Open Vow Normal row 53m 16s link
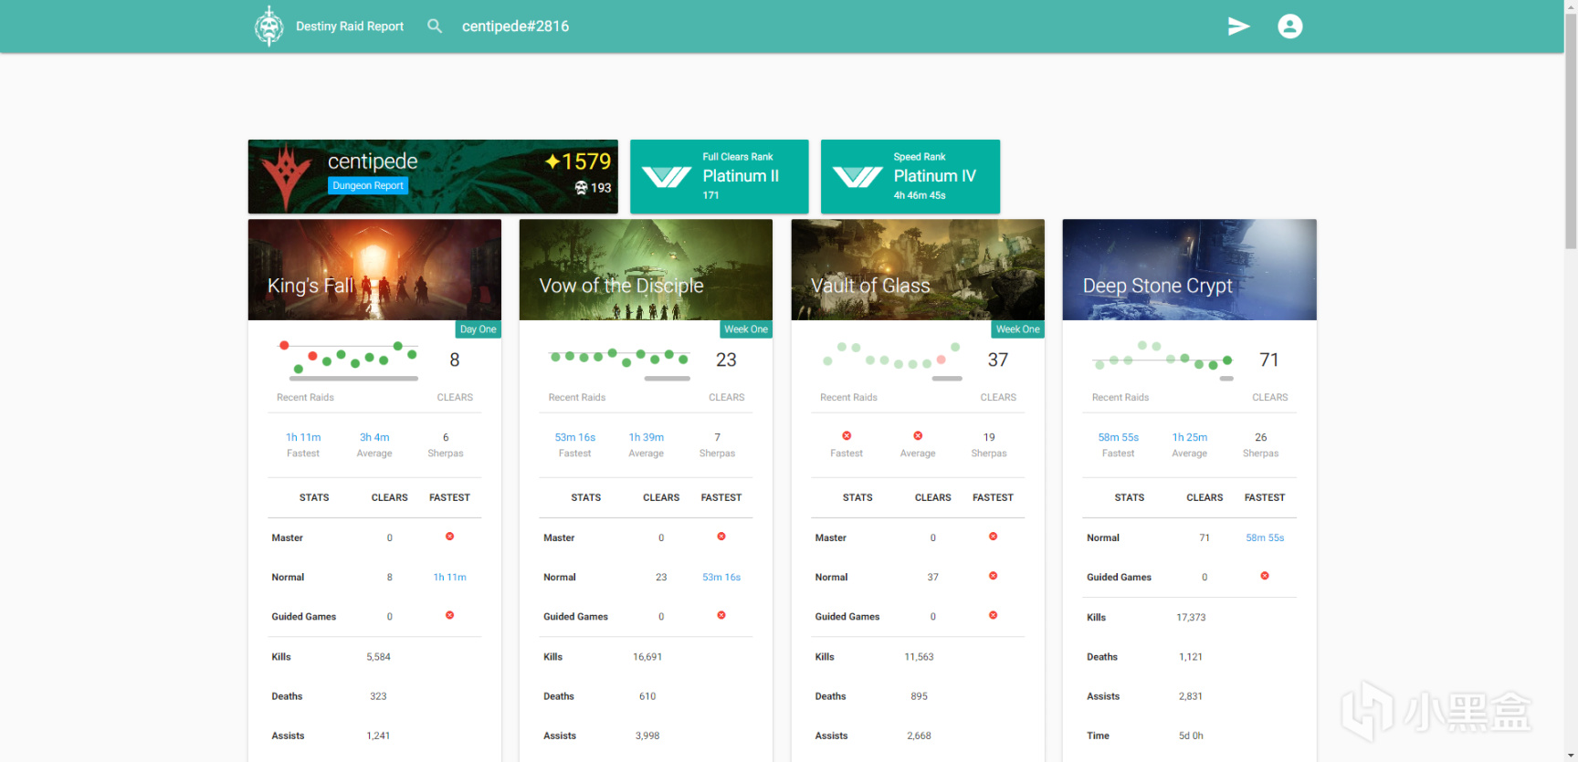This screenshot has height=762, width=1578. (x=721, y=577)
